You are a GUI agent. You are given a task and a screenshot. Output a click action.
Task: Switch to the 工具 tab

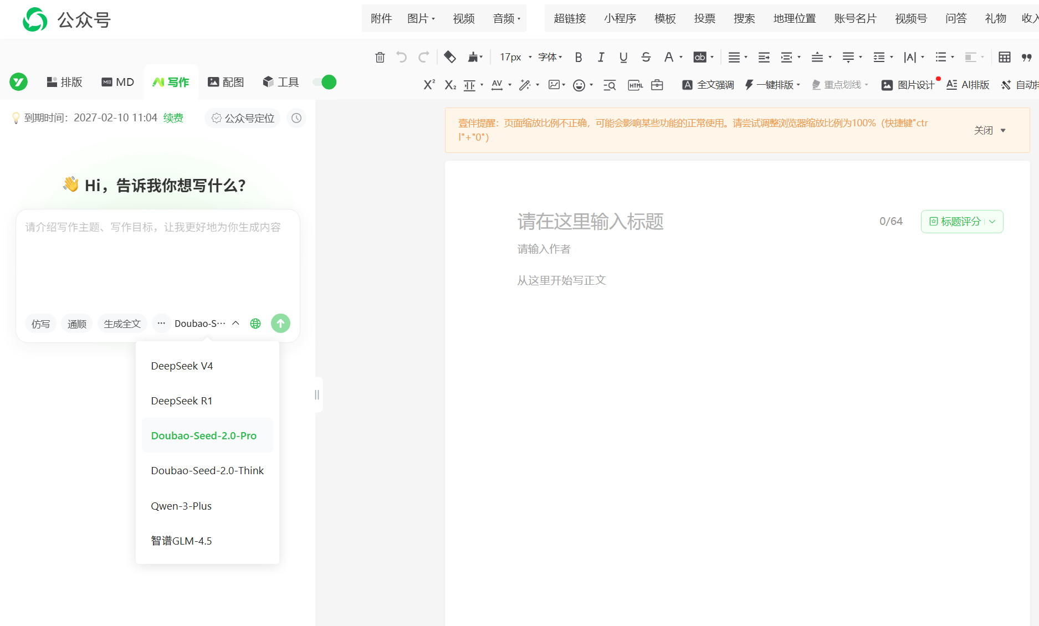(280, 82)
